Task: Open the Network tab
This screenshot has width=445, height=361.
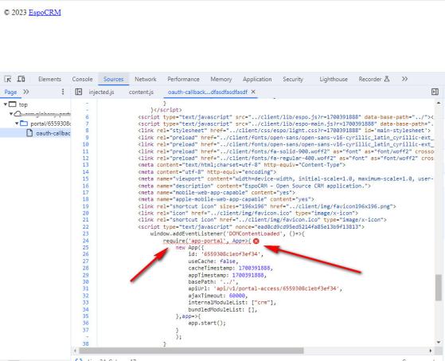Action: (146, 79)
